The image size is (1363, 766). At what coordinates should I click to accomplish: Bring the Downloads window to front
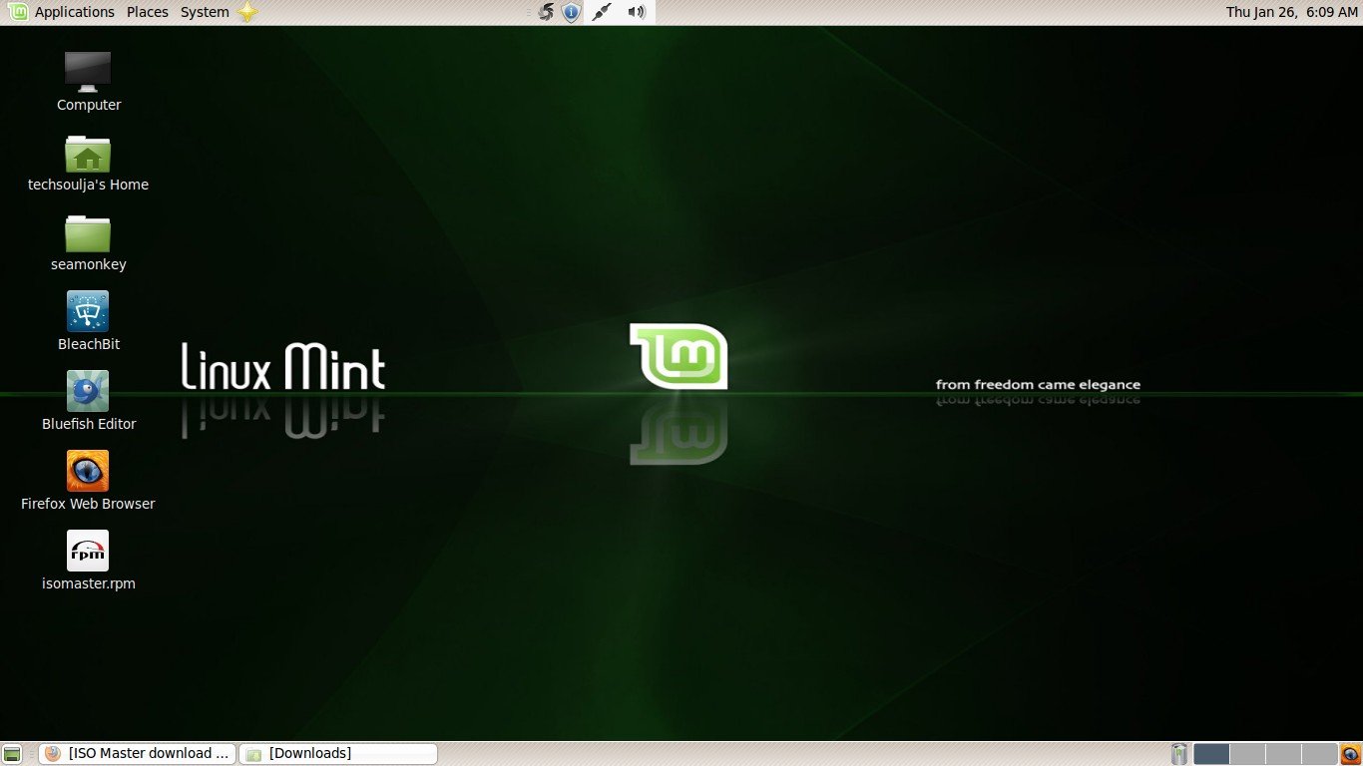coord(338,753)
